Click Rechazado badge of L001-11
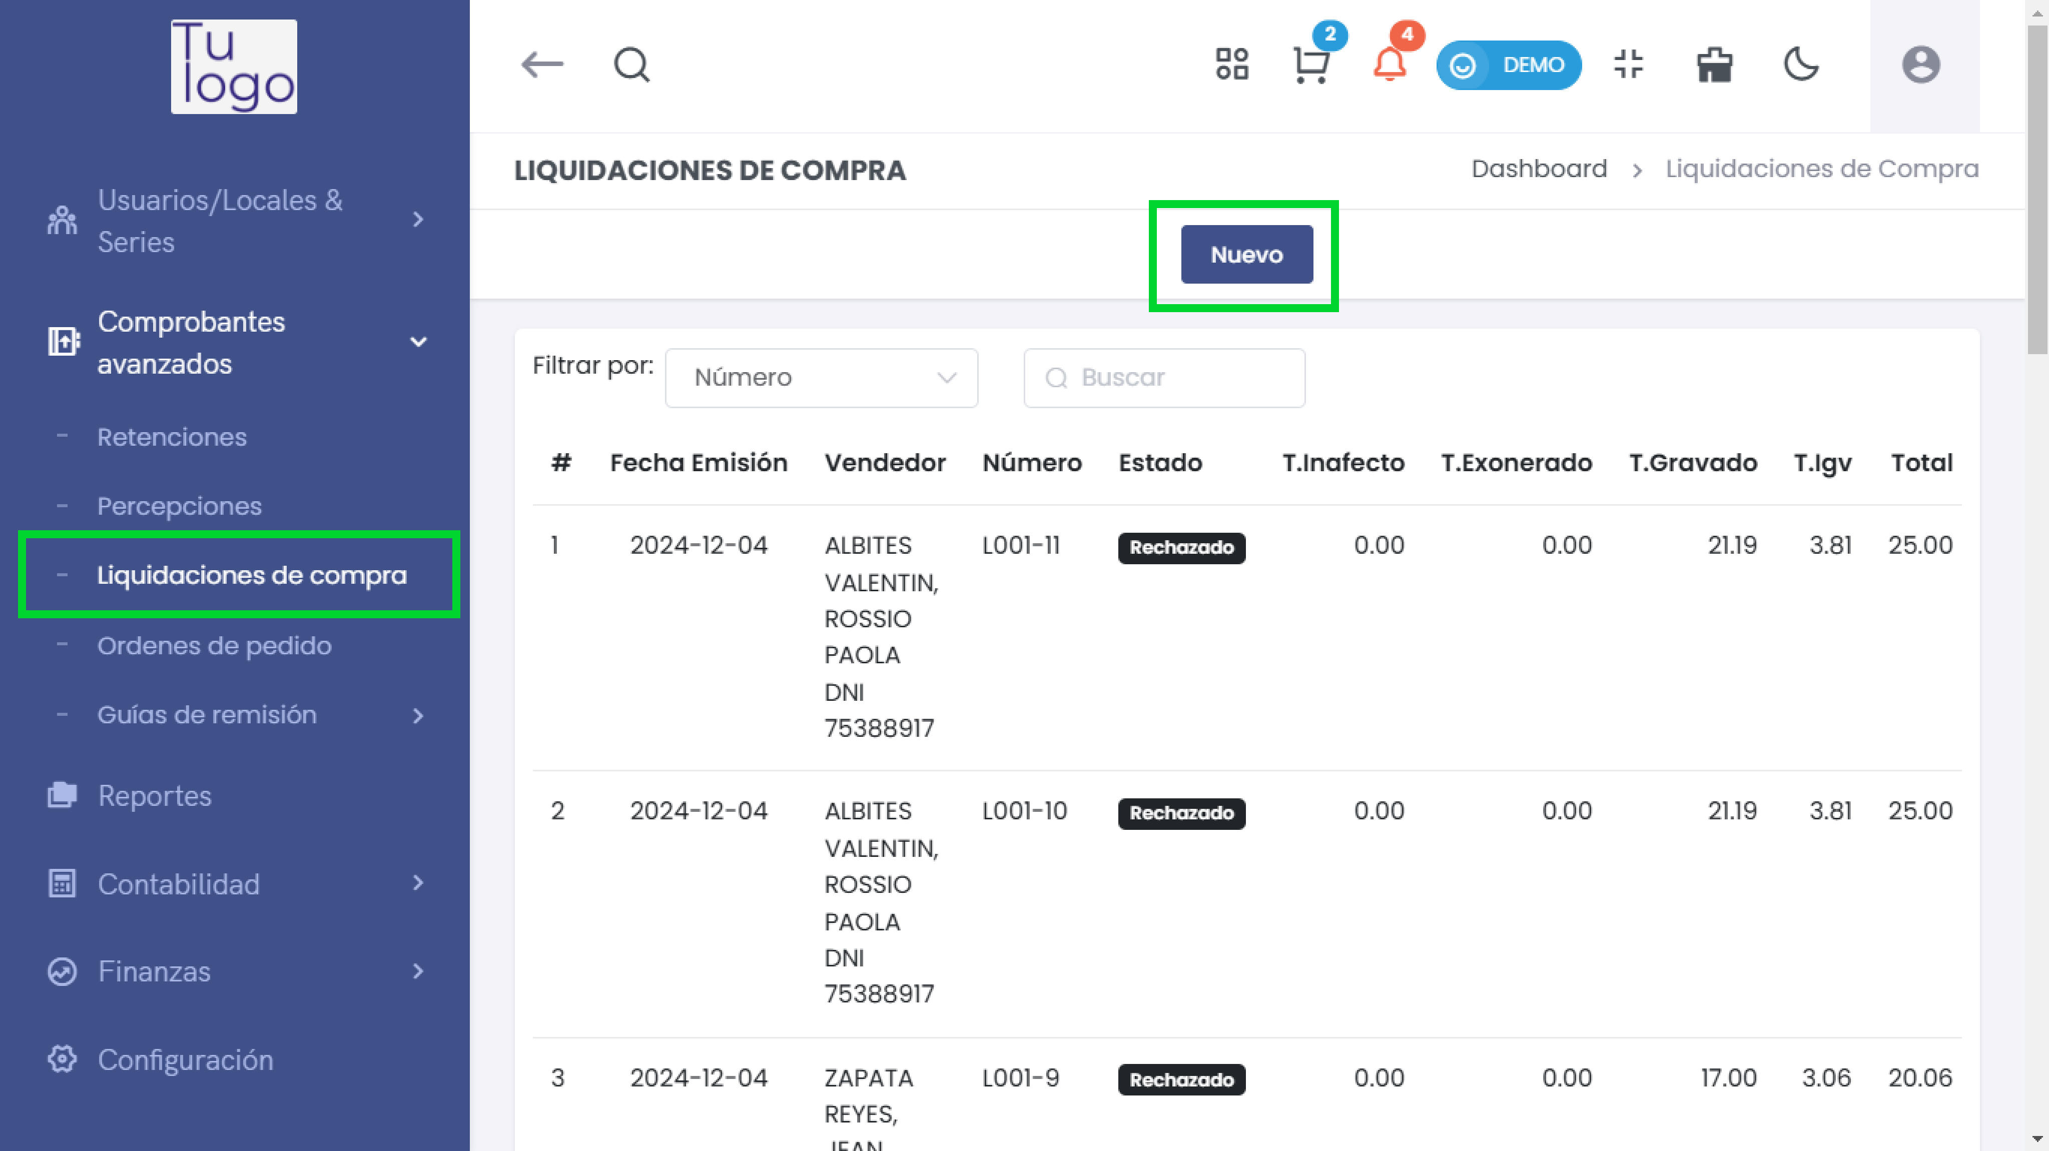 [1181, 548]
